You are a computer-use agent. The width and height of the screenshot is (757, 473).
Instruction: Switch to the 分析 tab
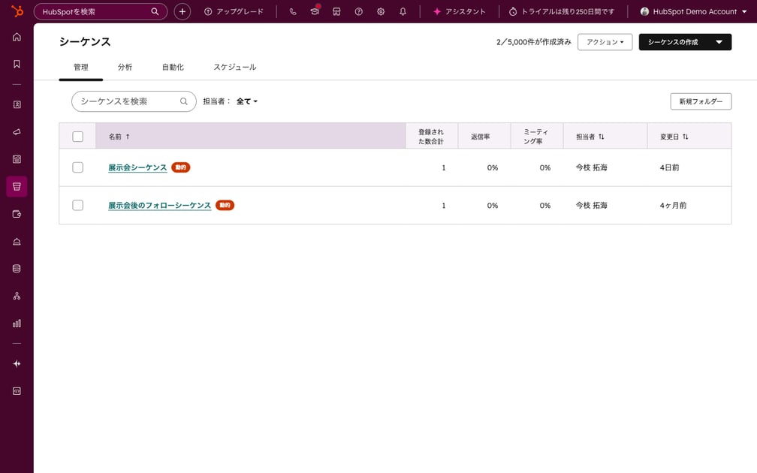tap(125, 67)
